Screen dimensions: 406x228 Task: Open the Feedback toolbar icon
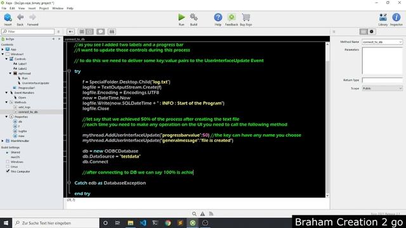232,17
